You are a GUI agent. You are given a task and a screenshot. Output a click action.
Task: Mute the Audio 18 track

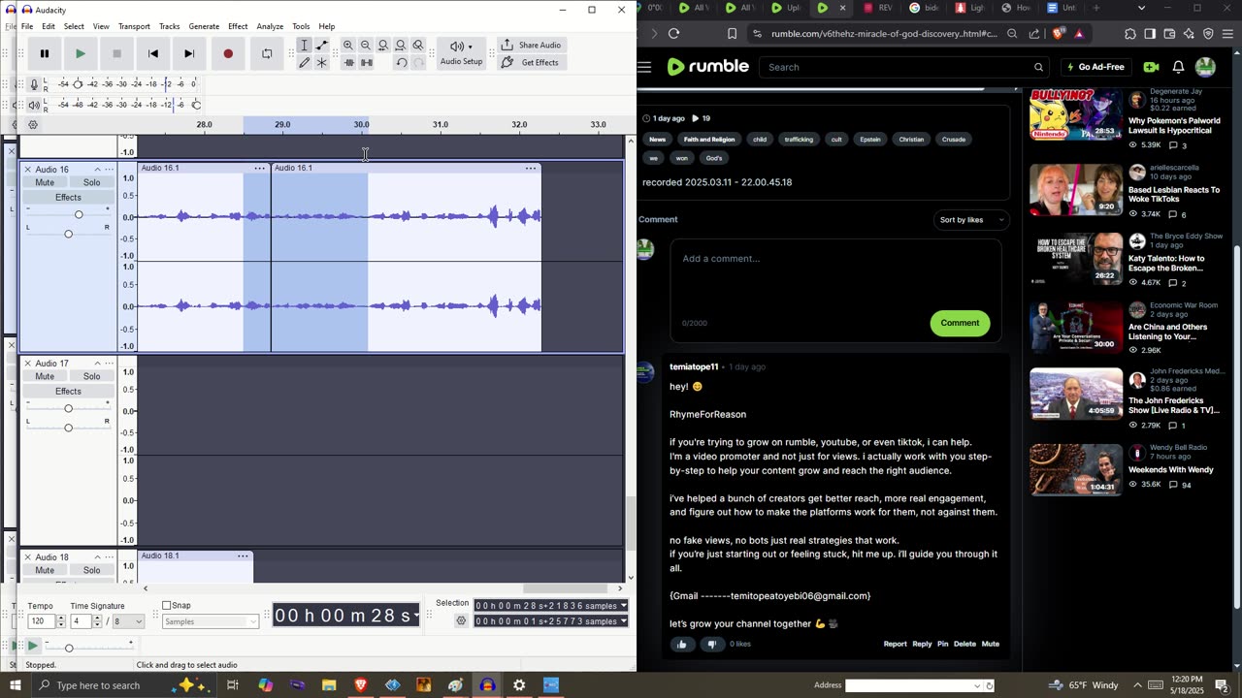[x=45, y=570]
